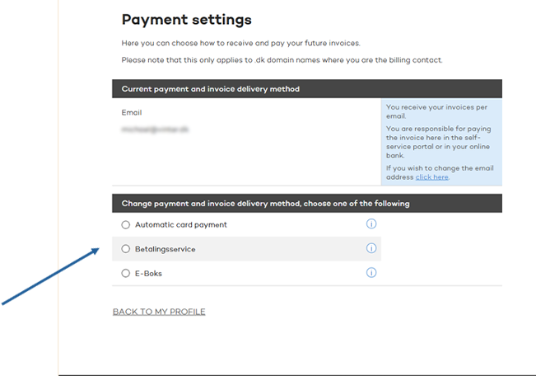Screen dimensions: 536x376
Task: Click the 'Payment settings' heading
Action: (x=187, y=20)
